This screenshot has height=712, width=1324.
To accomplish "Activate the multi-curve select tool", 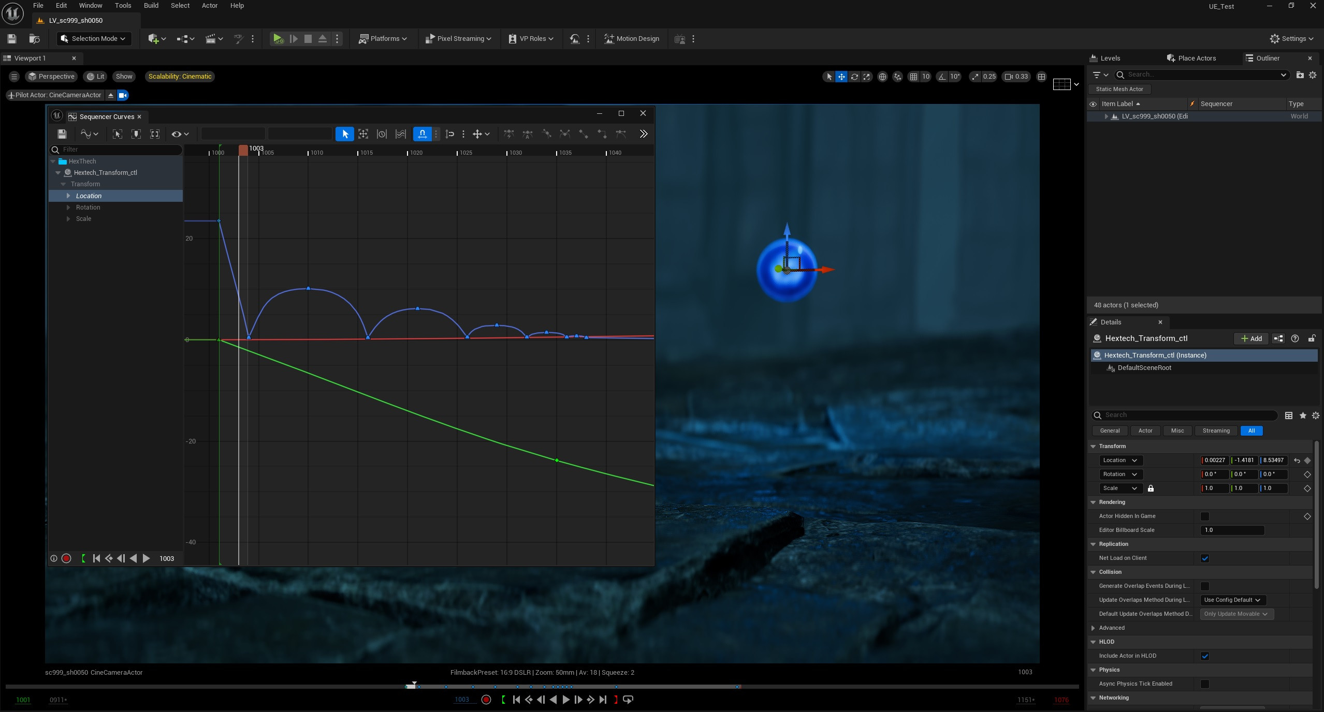I will click(400, 134).
